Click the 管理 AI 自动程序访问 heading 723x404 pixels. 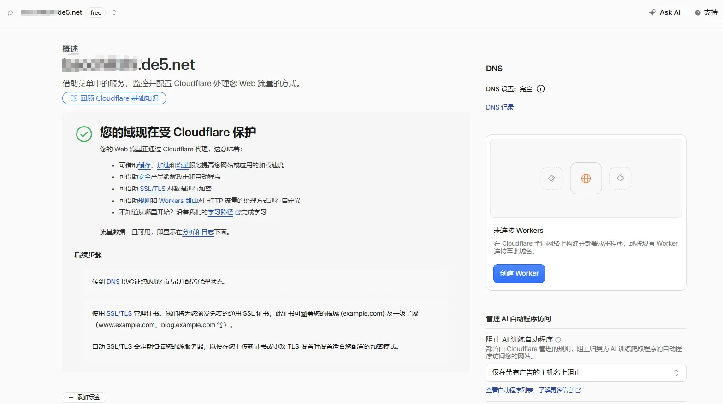pos(518,318)
